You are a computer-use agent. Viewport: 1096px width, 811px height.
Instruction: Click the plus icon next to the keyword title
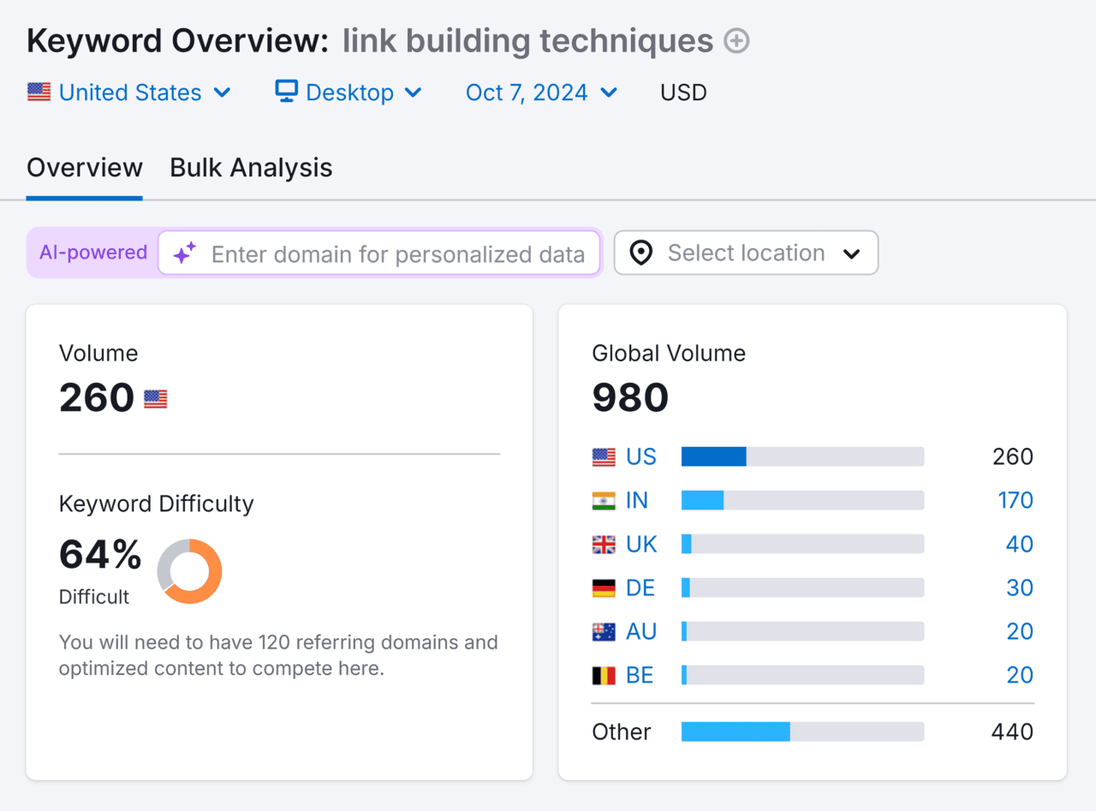(736, 40)
